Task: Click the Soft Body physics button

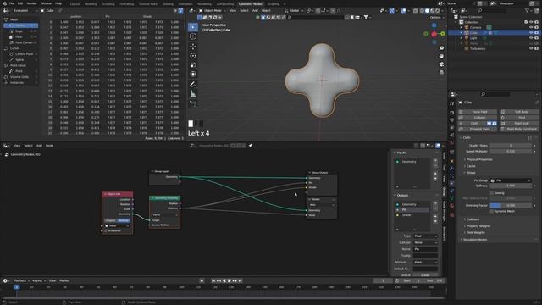Action: pos(519,112)
